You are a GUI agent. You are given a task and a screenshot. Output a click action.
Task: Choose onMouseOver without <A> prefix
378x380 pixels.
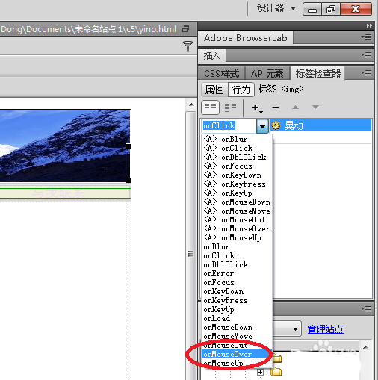pos(237,354)
